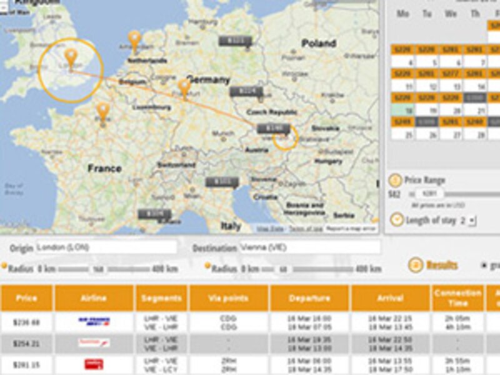
Task: Click the Price Range slider handle
Action: tap(431, 192)
